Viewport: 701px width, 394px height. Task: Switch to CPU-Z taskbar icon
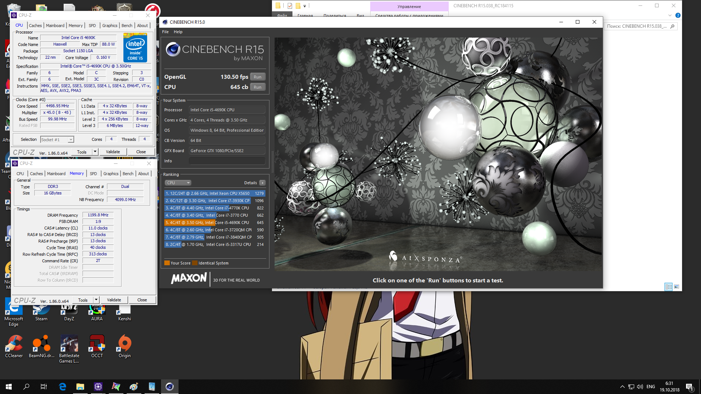pyautogui.click(x=98, y=387)
